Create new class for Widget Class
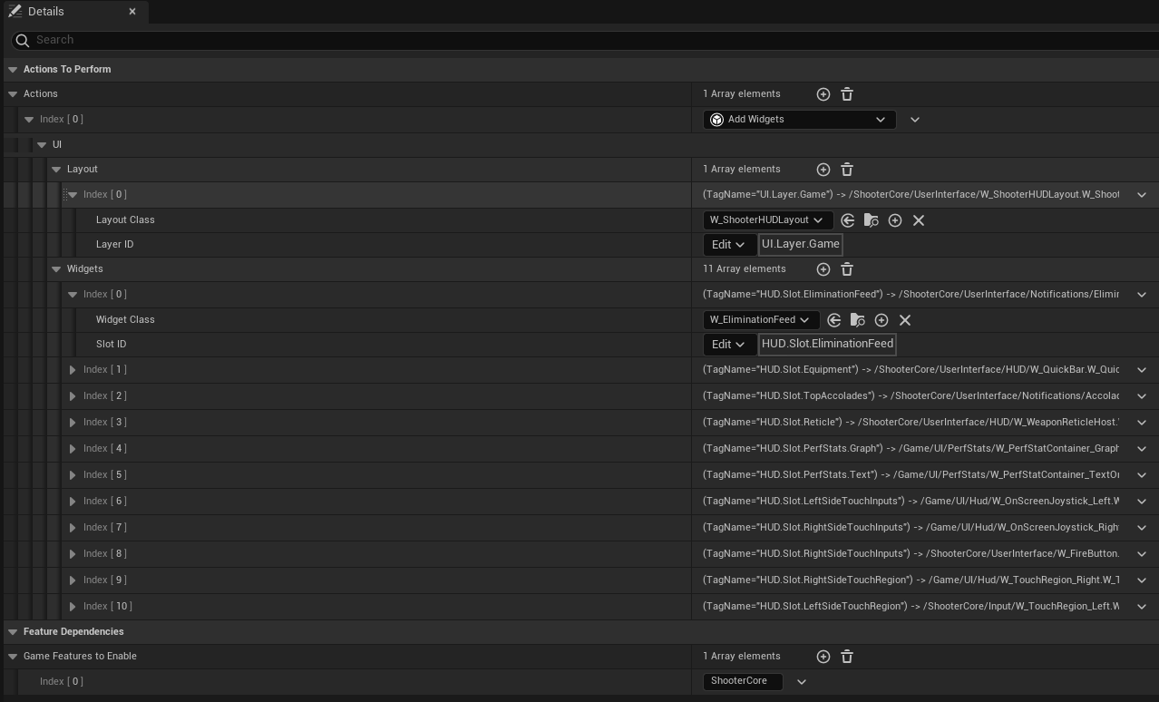1159x702 pixels. (881, 320)
